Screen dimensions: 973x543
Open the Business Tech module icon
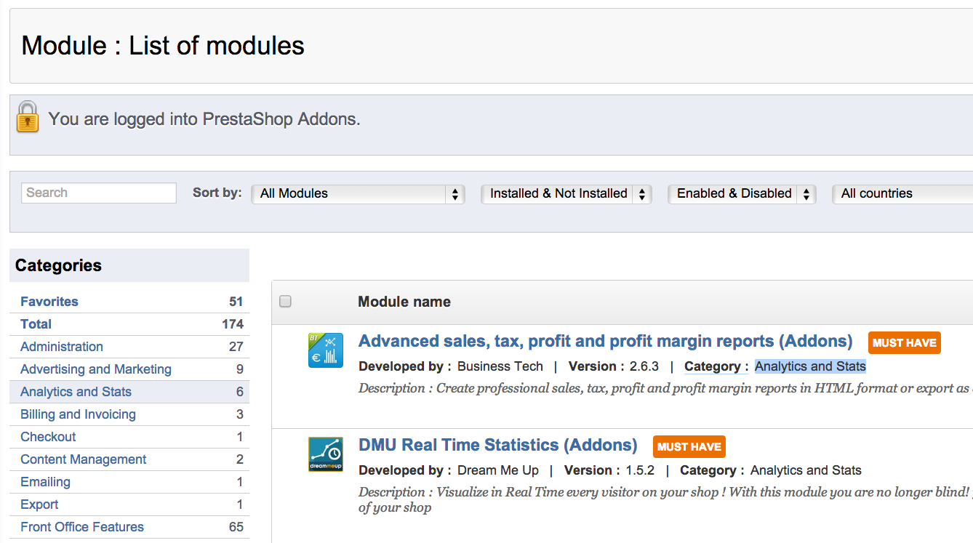326,350
